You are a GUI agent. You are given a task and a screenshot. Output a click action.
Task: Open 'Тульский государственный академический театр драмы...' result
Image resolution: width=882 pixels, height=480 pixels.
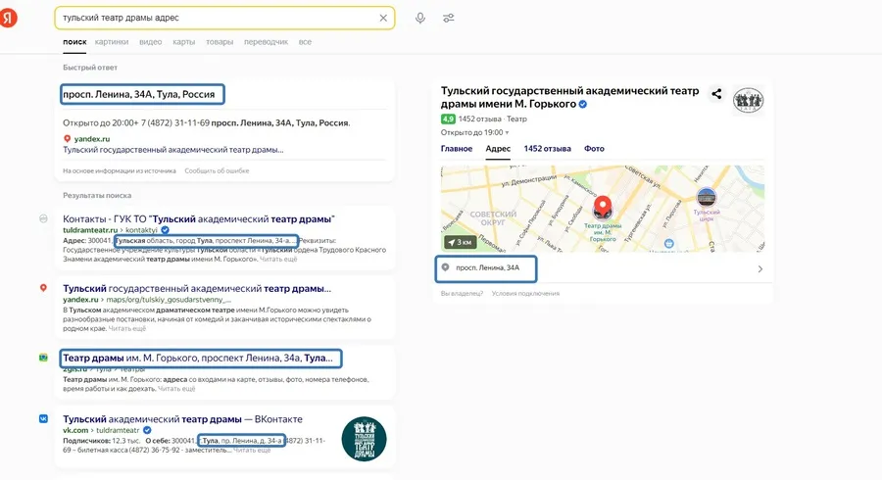197,288
